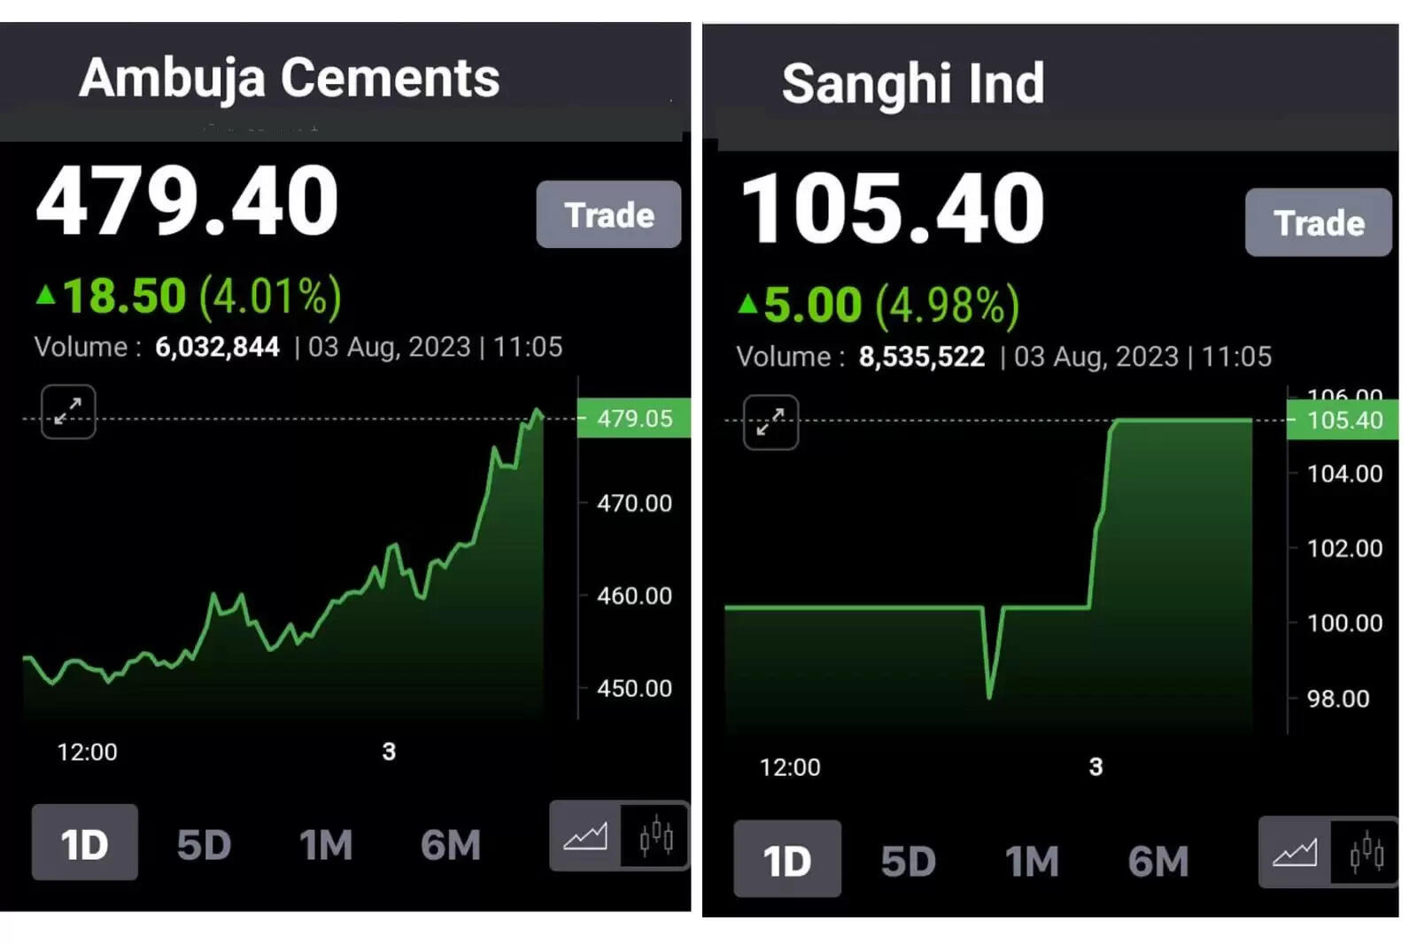Viewport: 1417px width, 944px height.
Task: Switch Ambuja Cements chart to candlestick view
Action: point(656,835)
